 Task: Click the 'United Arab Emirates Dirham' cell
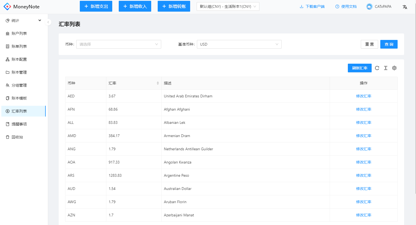(x=246, y=96)
